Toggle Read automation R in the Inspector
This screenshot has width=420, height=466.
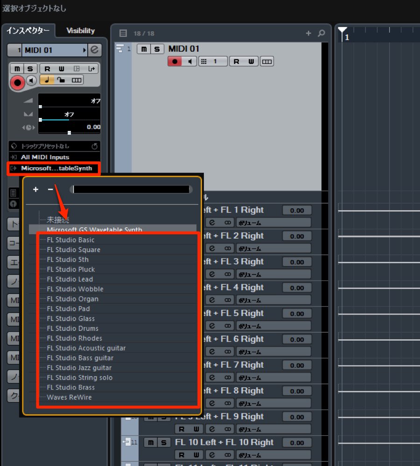pos(47,69)
